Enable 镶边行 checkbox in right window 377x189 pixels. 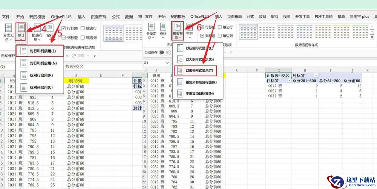[x=220, y=27]
